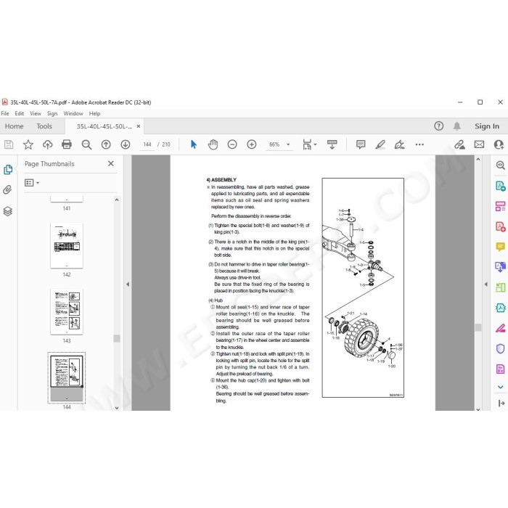Open the search tool in right pane
The height and width of the screenshot is (508, 508).
[500, 165]
